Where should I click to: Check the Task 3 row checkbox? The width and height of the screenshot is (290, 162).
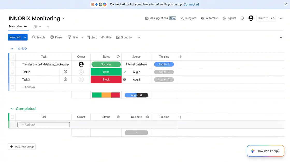12,79
